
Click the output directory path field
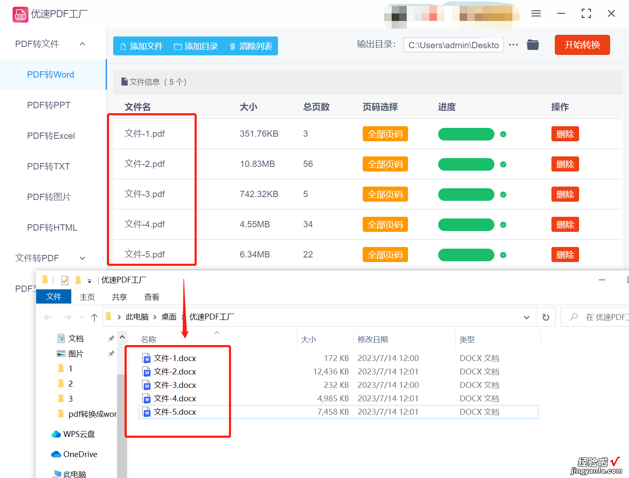pos(453,45)
